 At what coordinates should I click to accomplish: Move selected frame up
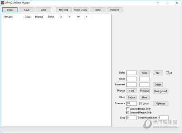coord(64,10)
